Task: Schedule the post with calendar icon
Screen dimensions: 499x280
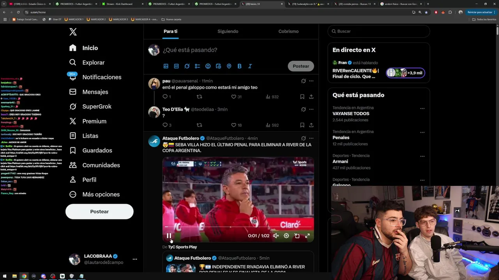Action: [218, 66]
